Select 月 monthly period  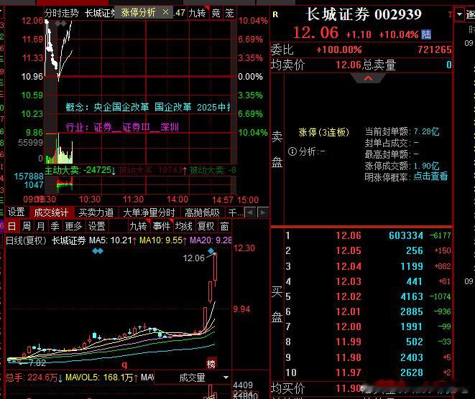[40, 226]
